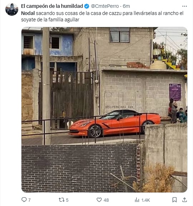
Task: Click the 1.4K views count
Action: pyautogui.click(x=145, y=200)
